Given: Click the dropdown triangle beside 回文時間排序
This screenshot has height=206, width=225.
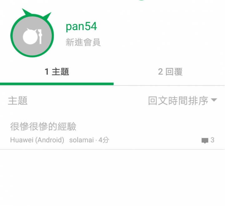Looking at the screenshot, I should 214,100.
